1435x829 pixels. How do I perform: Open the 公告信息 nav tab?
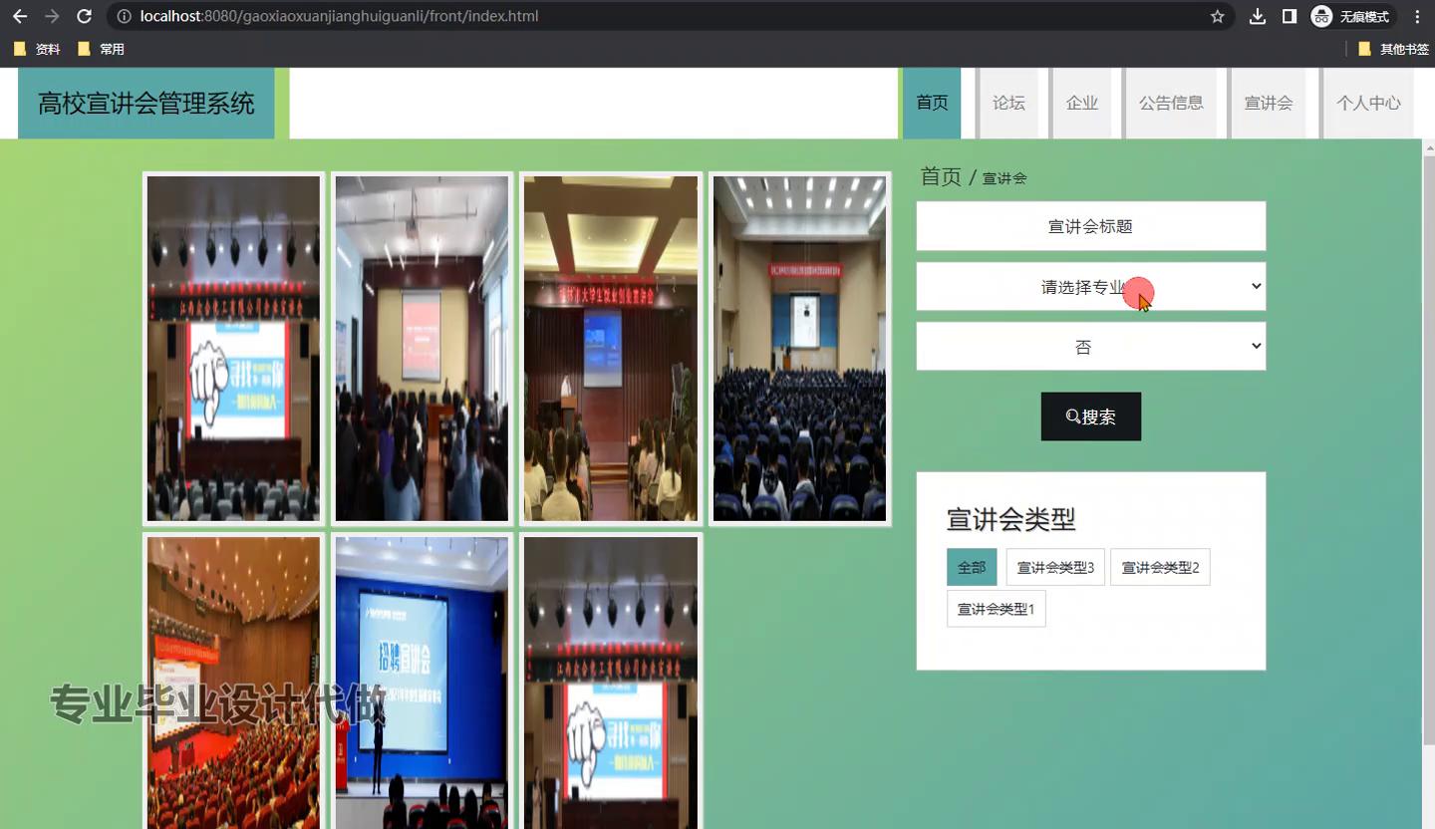click(1171, 103)
